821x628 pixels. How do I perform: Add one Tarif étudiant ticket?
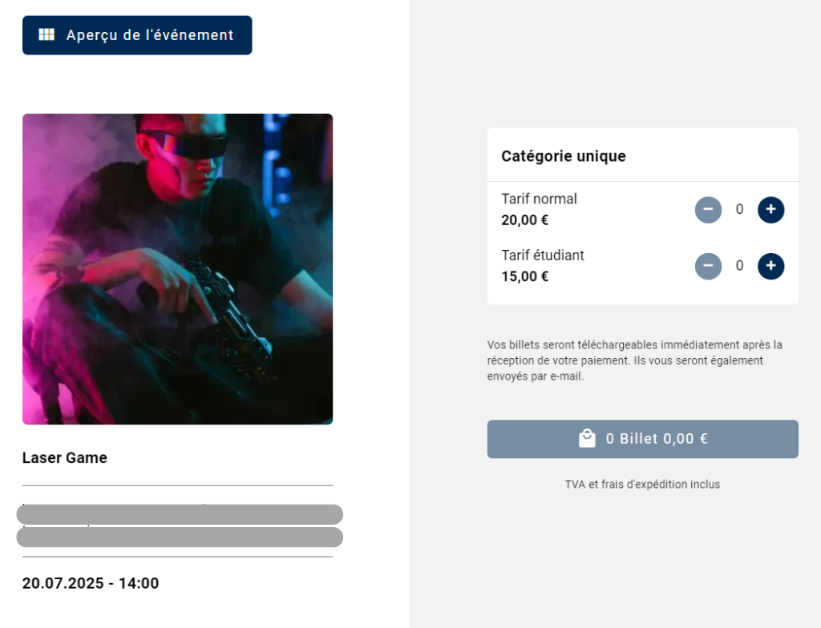[770, 266]
